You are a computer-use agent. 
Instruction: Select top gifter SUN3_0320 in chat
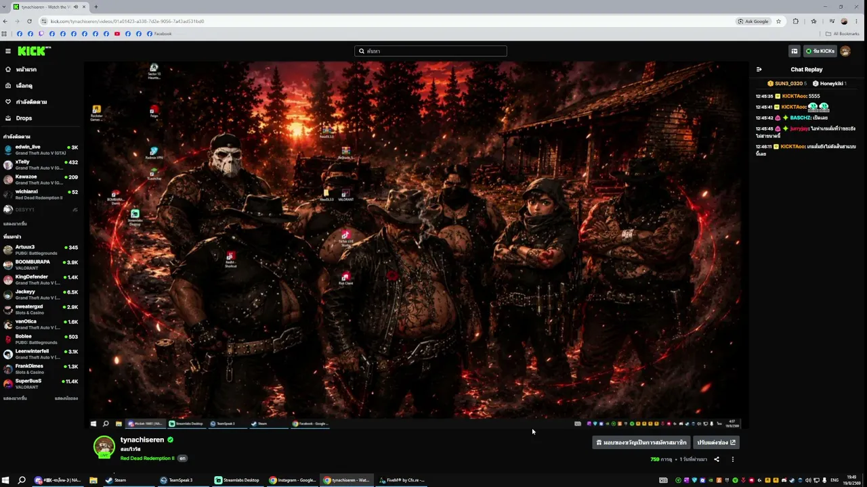point(787,83)
